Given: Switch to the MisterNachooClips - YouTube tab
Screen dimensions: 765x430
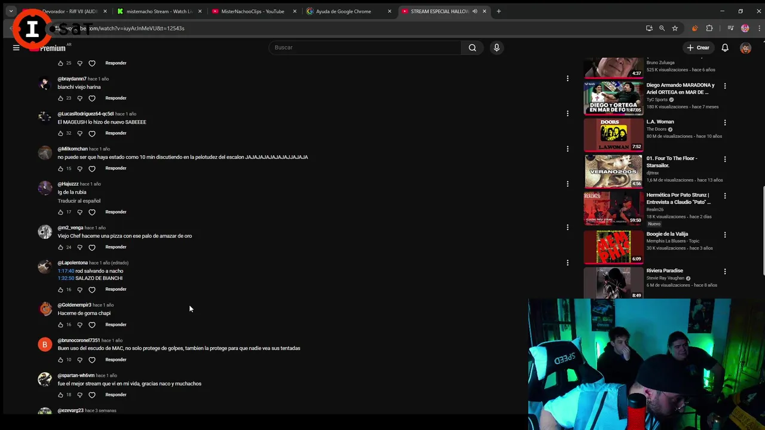Looking at the screenshot, I should (254, 11).
